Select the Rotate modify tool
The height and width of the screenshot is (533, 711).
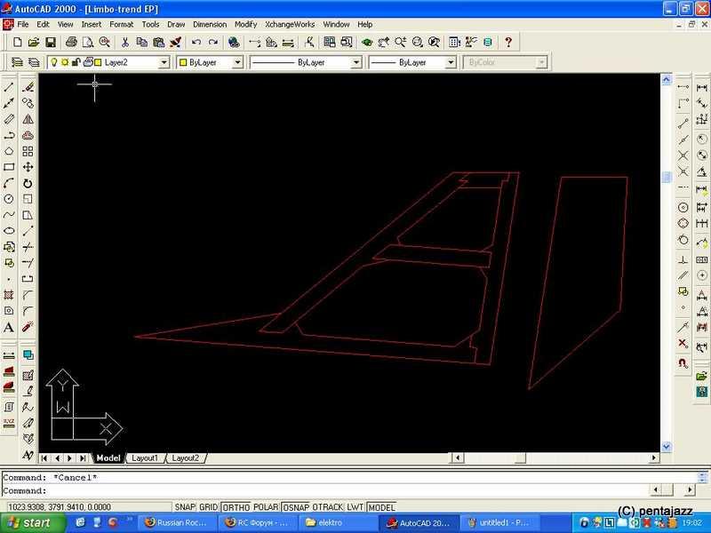pos(28,183)
